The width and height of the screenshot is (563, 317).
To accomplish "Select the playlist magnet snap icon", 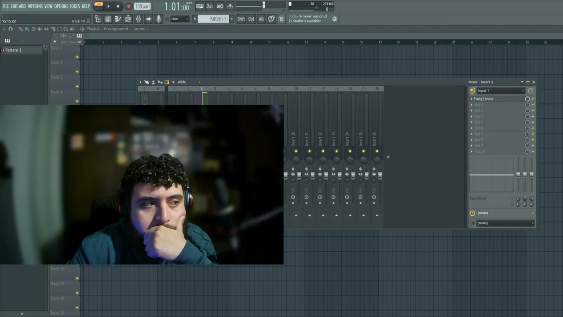I will point(11,29).
